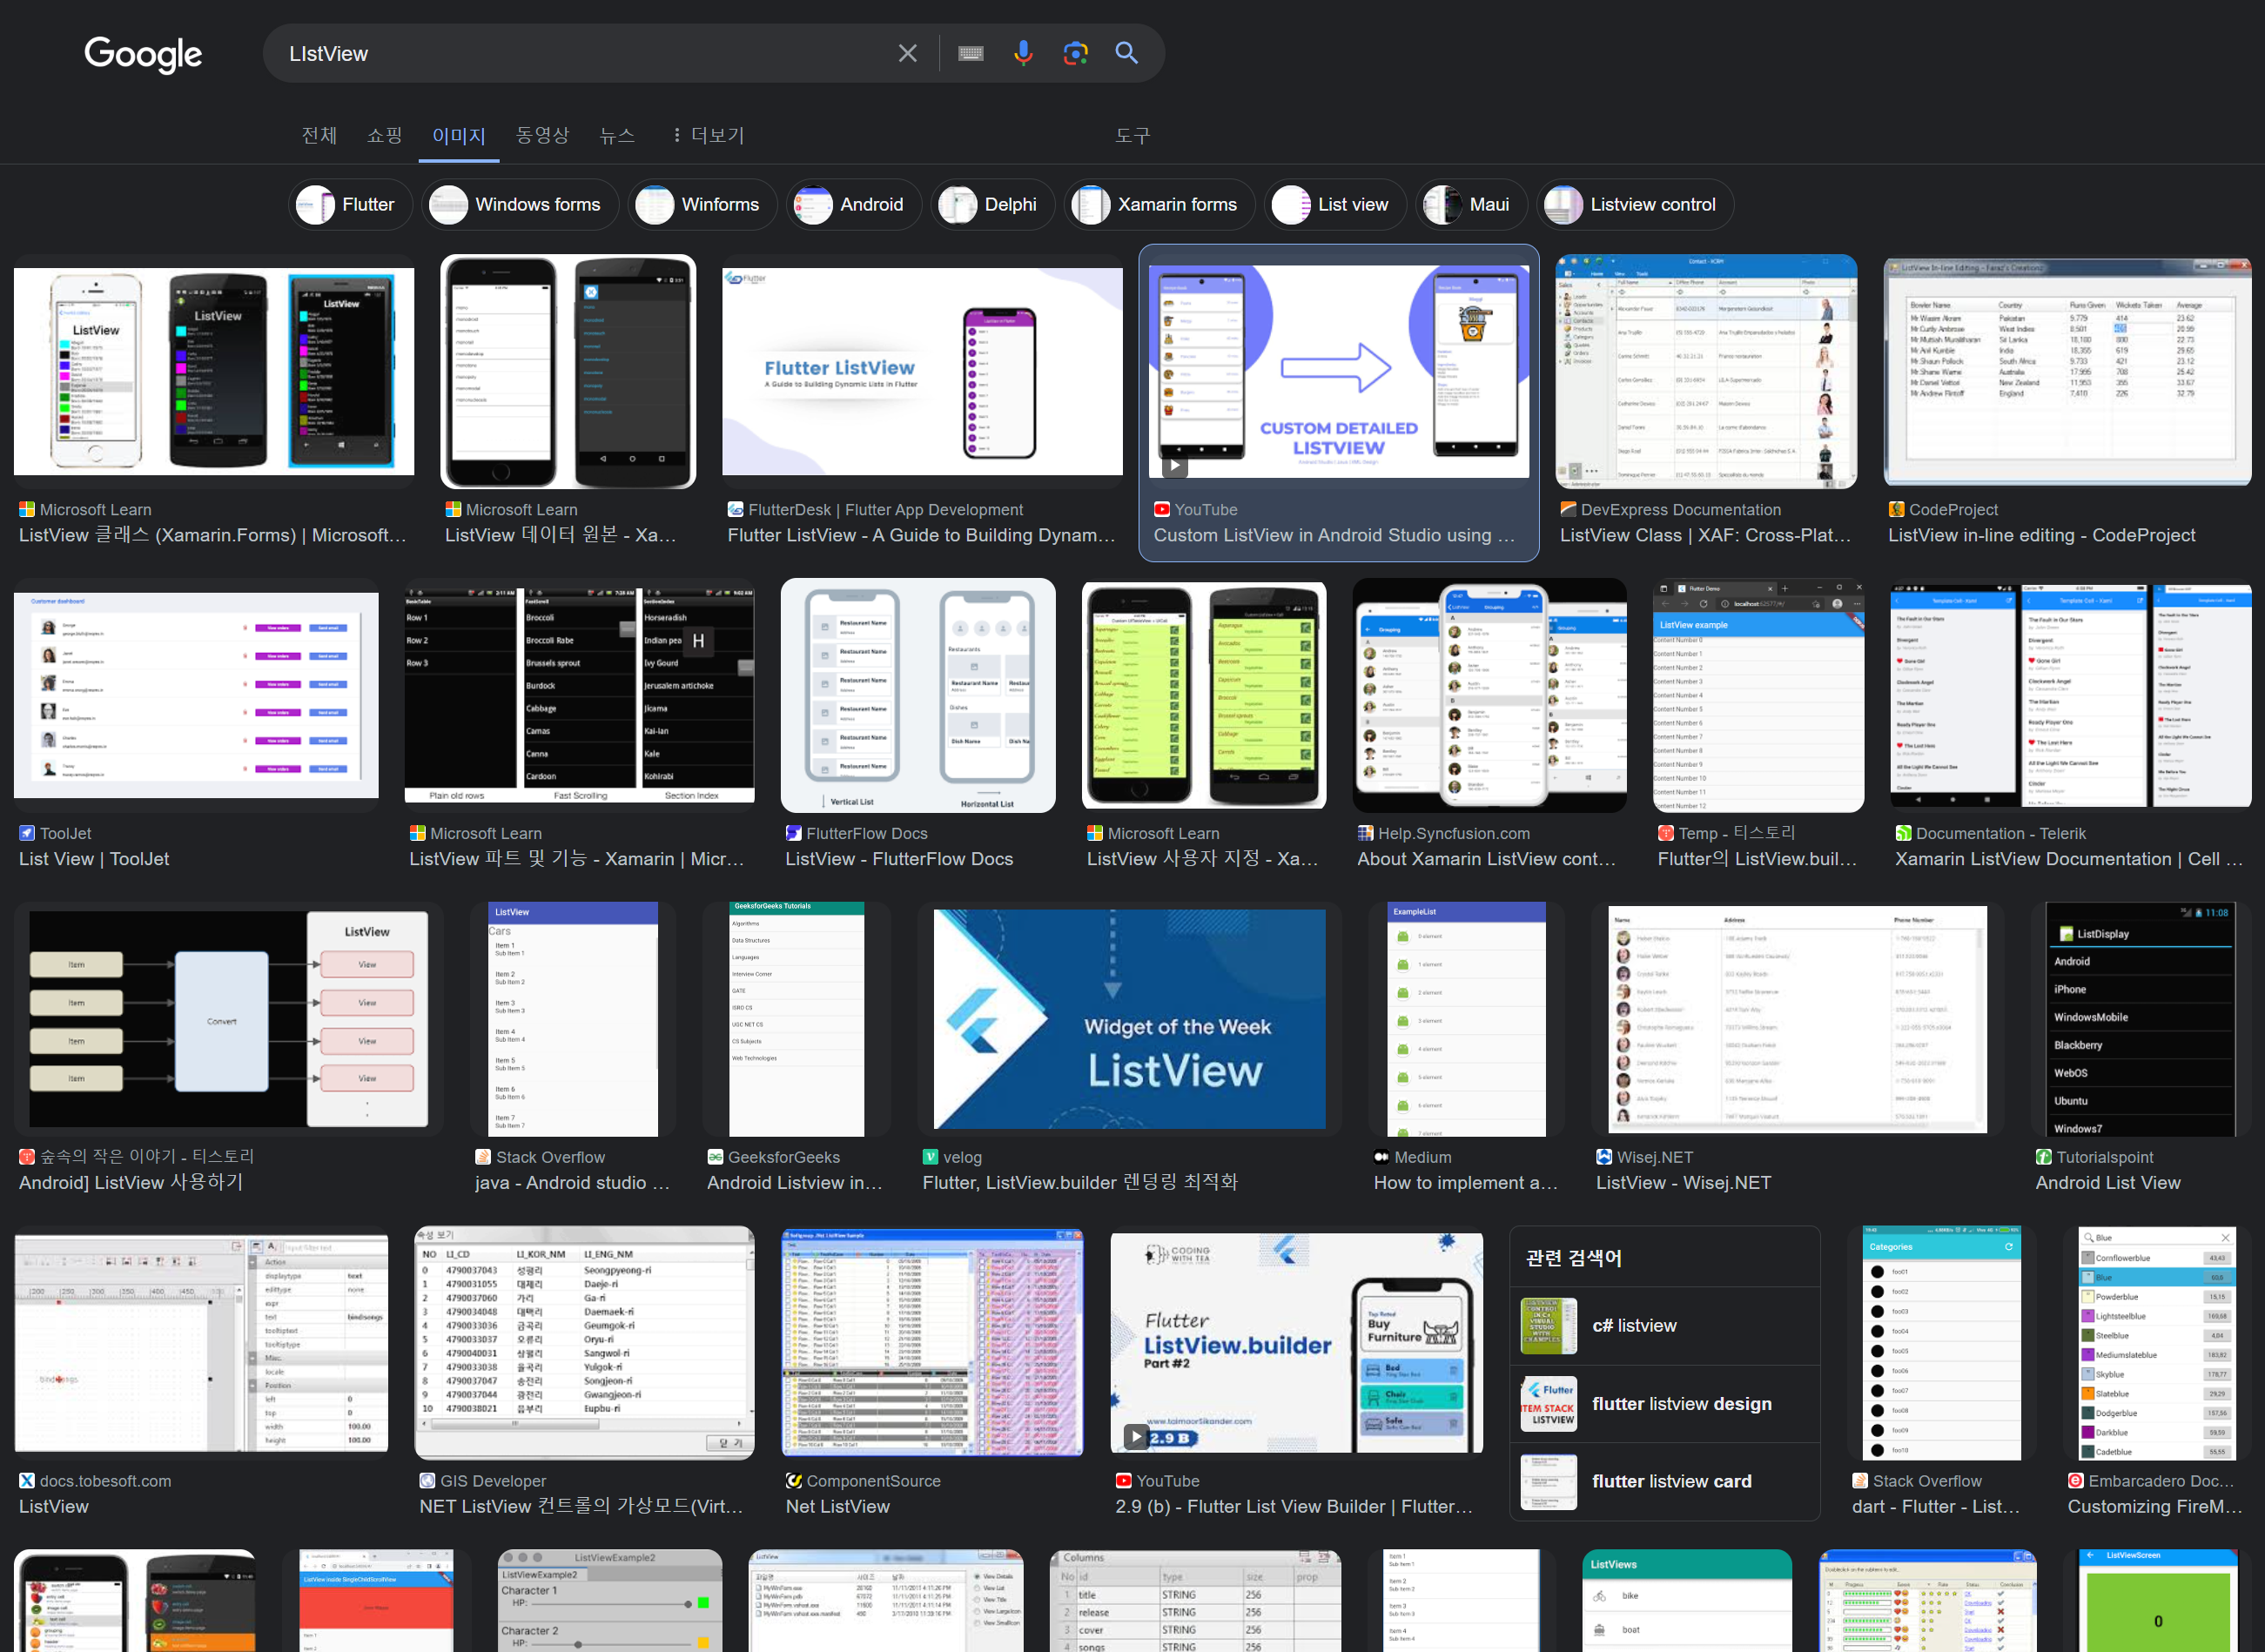
Task: Open Google Lens image search
Action: click(1075, 53)
